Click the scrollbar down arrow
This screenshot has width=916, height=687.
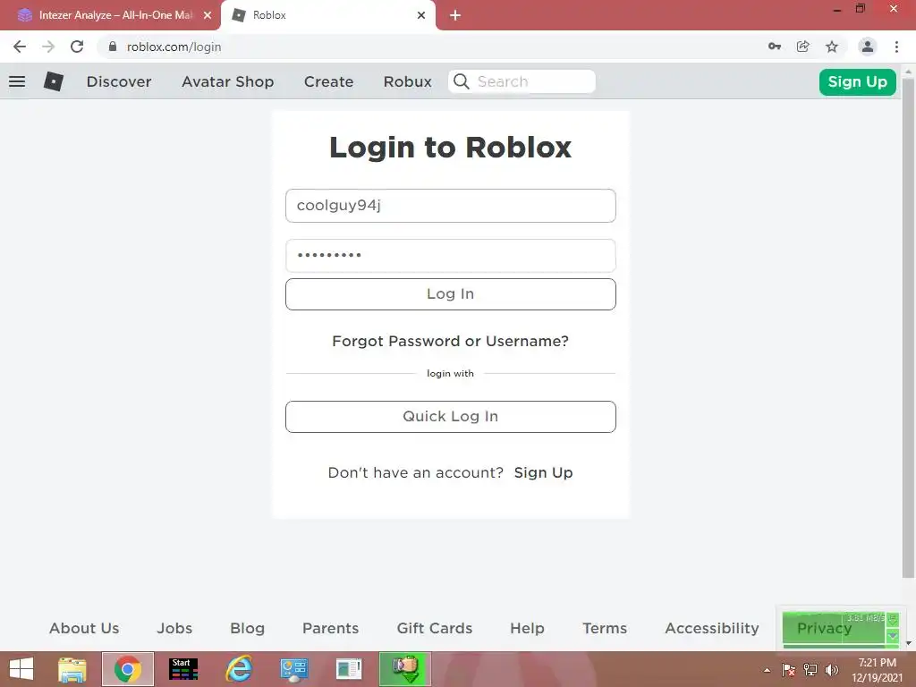908,643
